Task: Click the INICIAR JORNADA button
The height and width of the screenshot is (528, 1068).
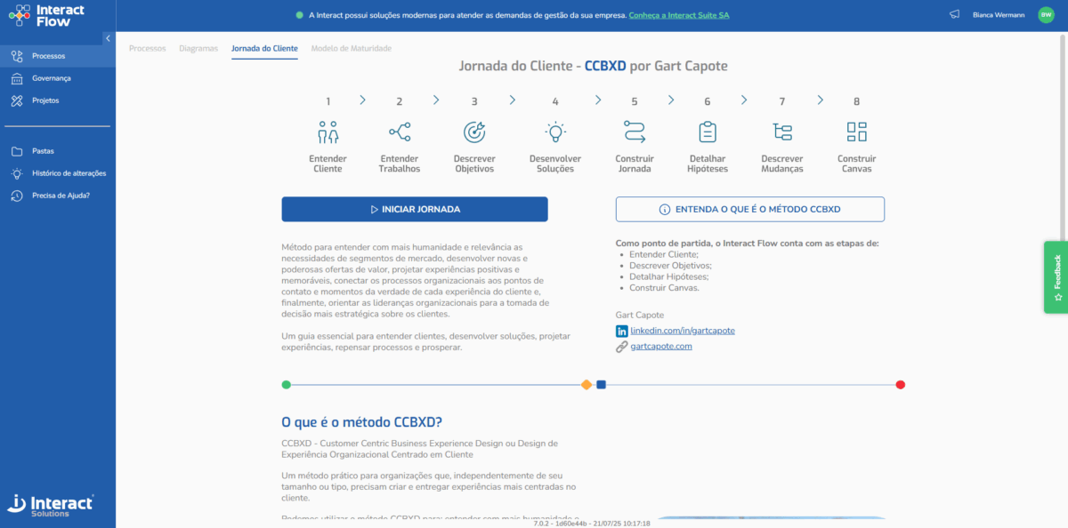Action: point(415,210)
